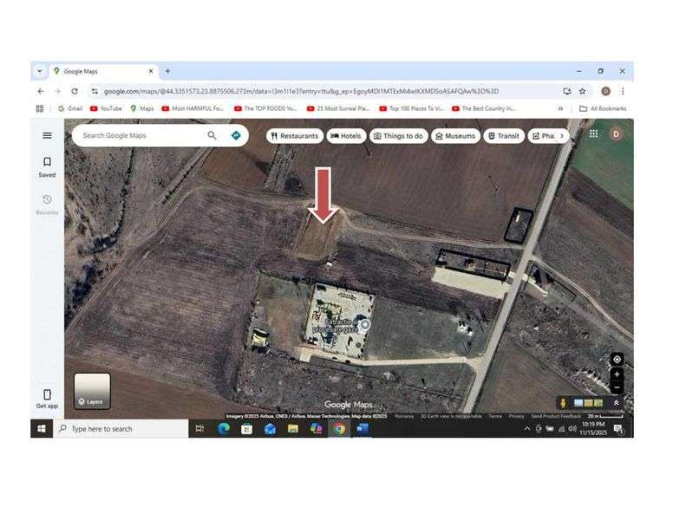This screenshot has height=520, width=673.
Task: Filter by Restaurants
Action: pos(295,136)
